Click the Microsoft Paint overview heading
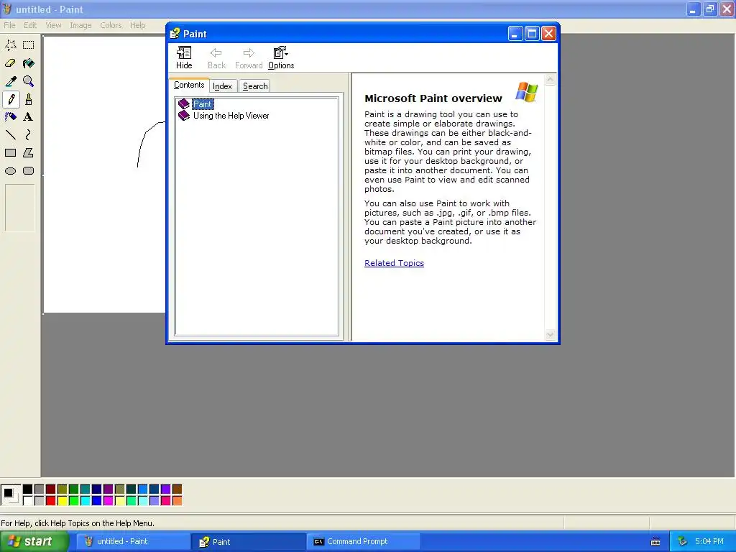 click(433, 98)
